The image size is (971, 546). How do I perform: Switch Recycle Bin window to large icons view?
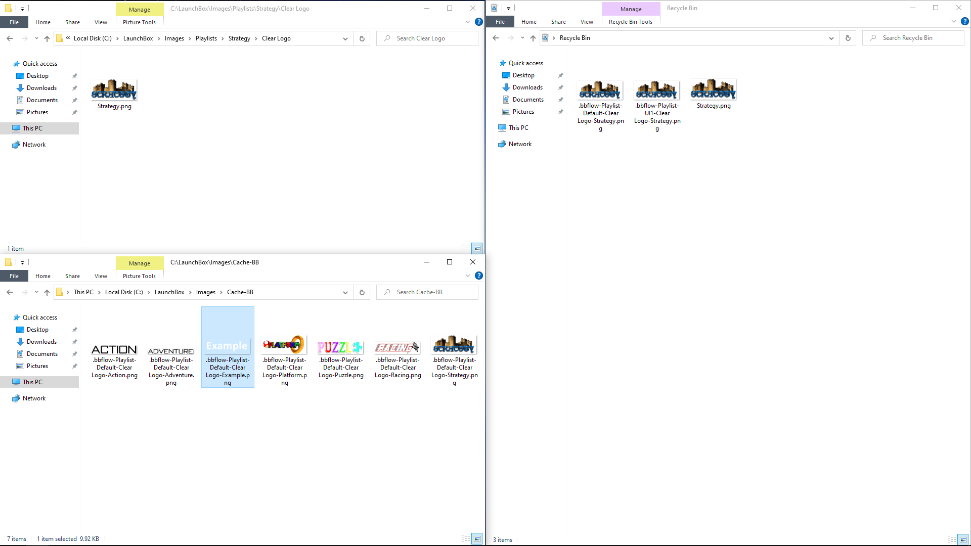(x=963, y=539)
